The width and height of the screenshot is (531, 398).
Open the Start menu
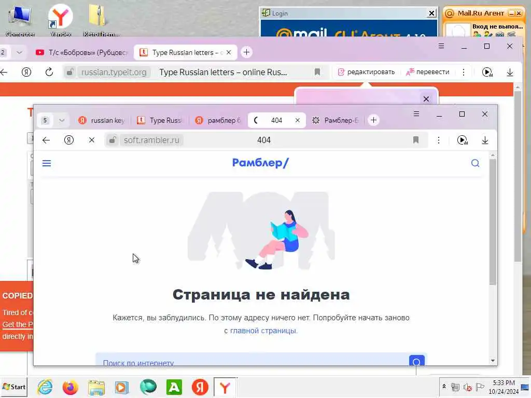pyautogui.click(x=14, y=387)
